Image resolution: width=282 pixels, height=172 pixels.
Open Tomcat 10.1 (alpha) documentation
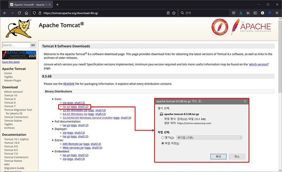tap(16, 139)
